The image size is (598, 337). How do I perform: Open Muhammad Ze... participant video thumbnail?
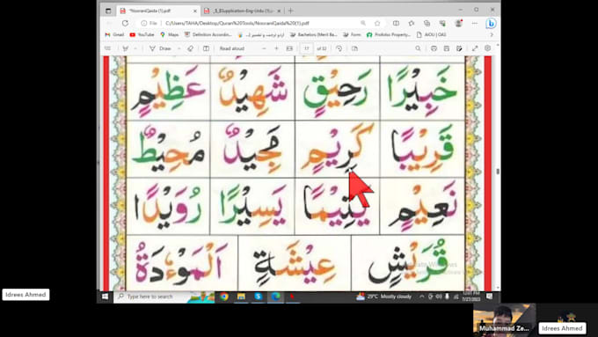coord(504,319)
